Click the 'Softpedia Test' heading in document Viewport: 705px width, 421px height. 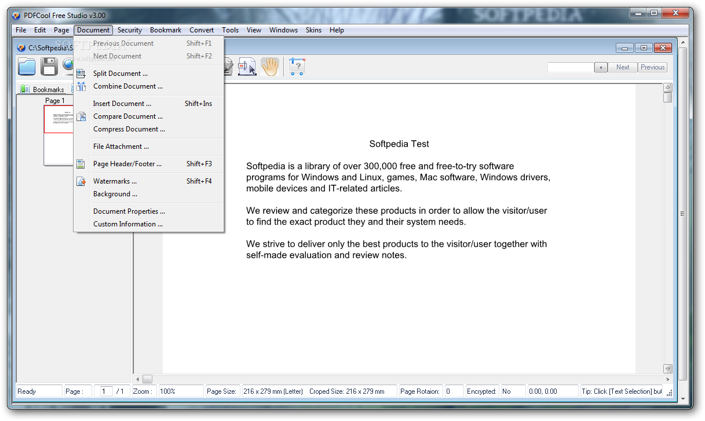point(399,144)
